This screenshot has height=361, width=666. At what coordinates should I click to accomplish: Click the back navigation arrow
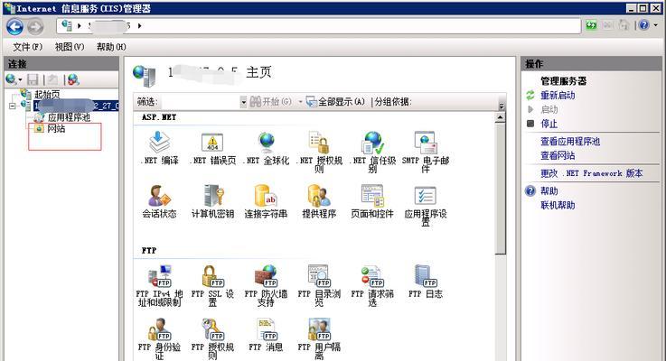point(14,27)
